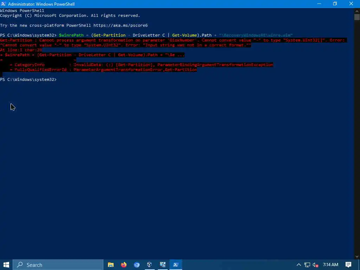
Task: Open File Explorer from the taskbar
Action: (x=111, y=265)
